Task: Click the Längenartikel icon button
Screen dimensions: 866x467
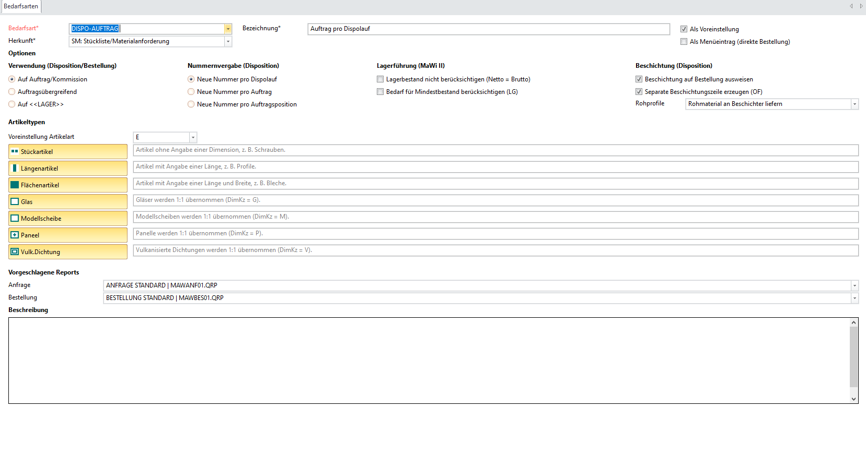Action: 15,169
